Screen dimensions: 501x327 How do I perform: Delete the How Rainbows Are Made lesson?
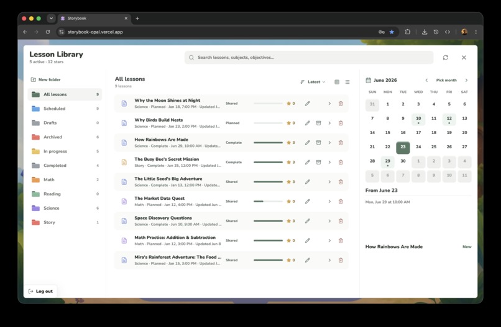(341, 143)
